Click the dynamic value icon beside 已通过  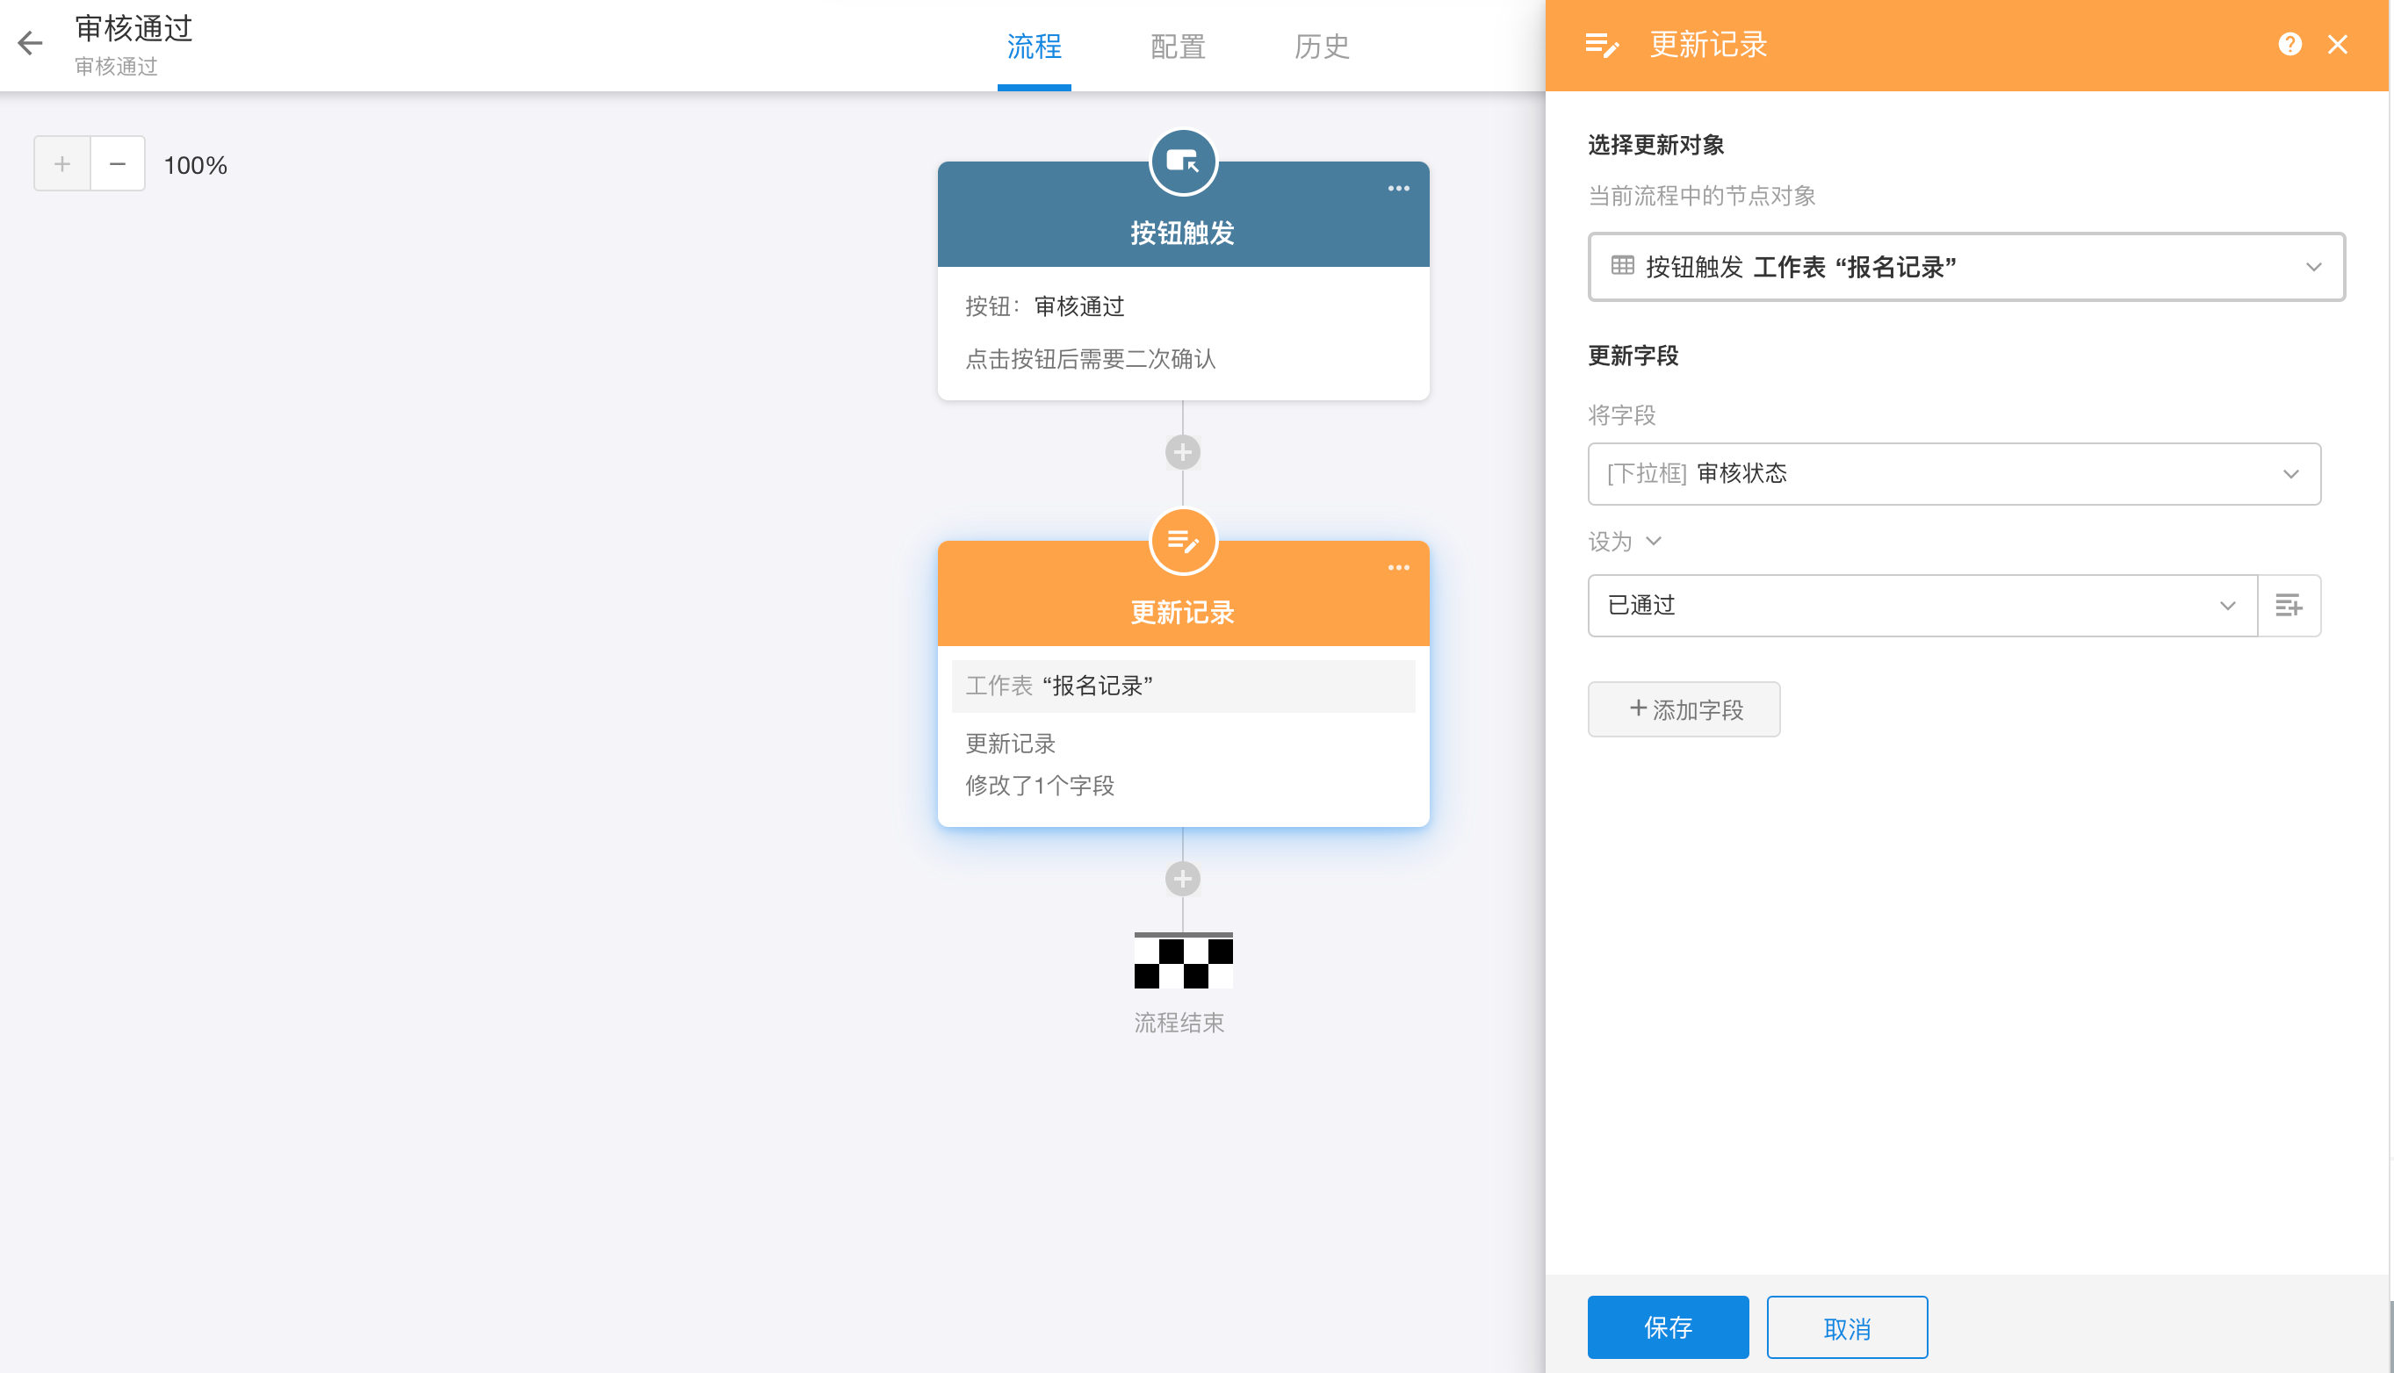[x=2289, y=606]
